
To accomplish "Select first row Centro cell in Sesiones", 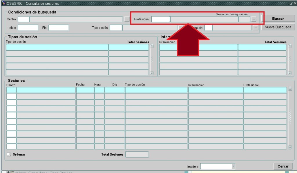I will (12, 90).
